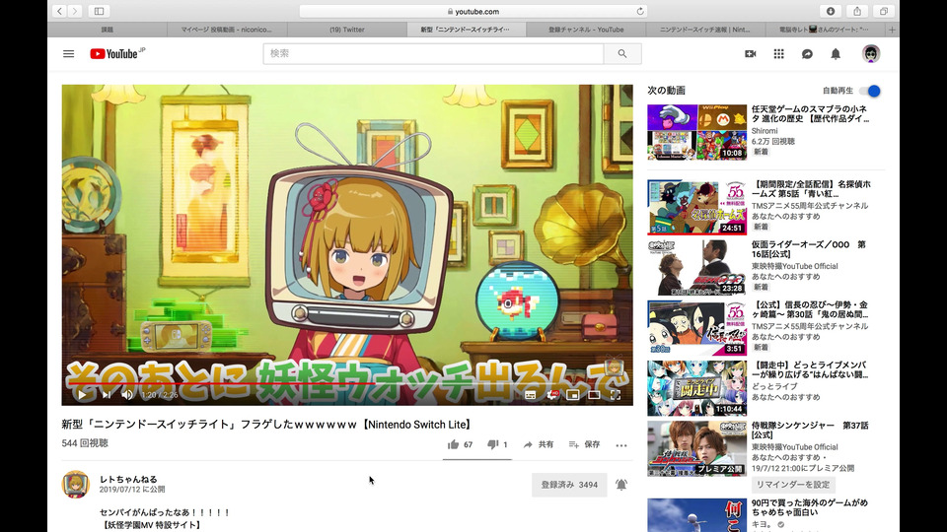The height and width of the screenshot is (532, 947).
Task: Open 仮面ライダーオーズ 第16話 video thumbnail
Action: click(696, 267)
